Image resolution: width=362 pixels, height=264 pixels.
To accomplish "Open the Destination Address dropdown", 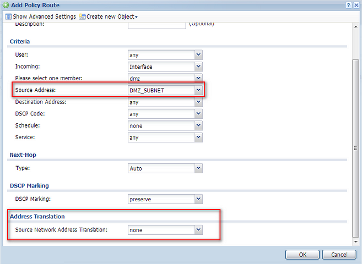I will click(x=198, y=102).
